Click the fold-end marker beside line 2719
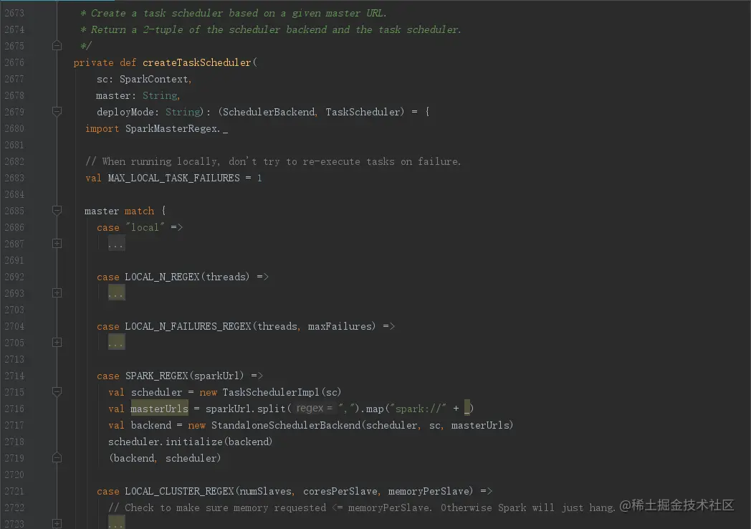The image size is (751, 529). (57, 457)
